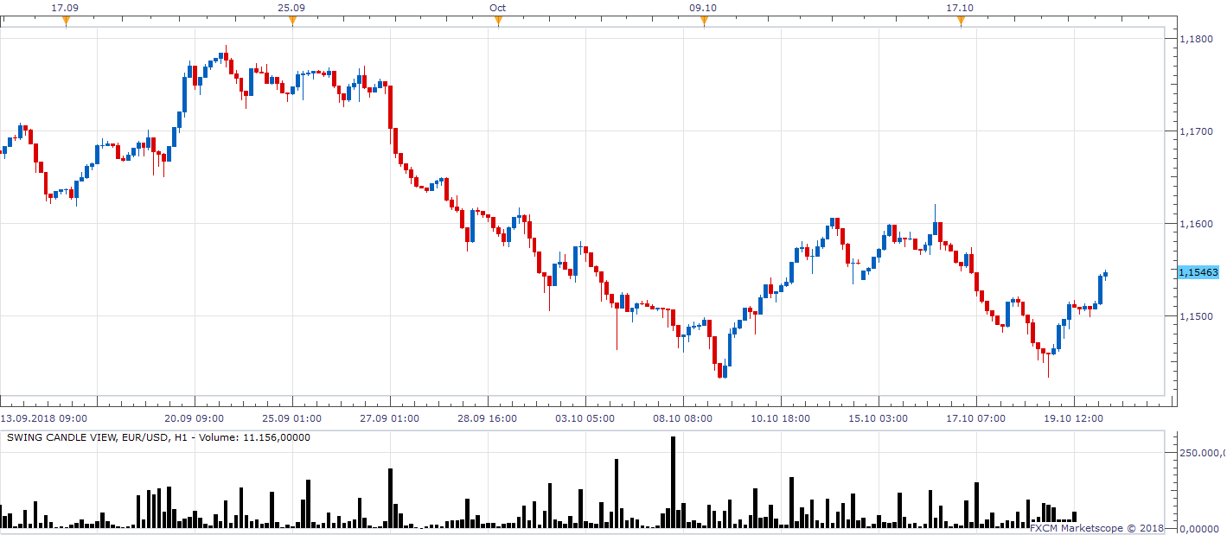The image size is (1227, 535).
Task: Click the 1,1600 price axis label
Action: pos(1198,224)
